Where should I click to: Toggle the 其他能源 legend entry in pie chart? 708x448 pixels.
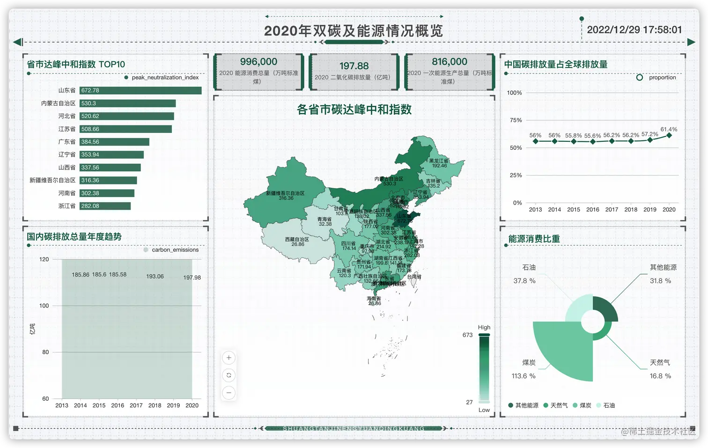pyautogui.click(x=523, y=405)
